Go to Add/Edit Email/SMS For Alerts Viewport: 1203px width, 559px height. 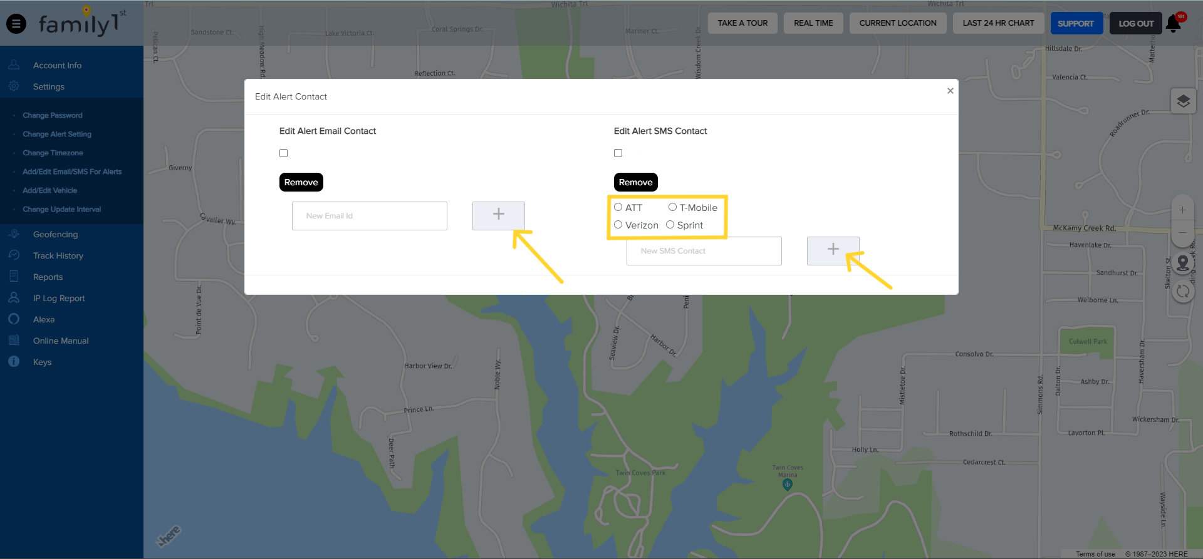click(x=72, y=172)
